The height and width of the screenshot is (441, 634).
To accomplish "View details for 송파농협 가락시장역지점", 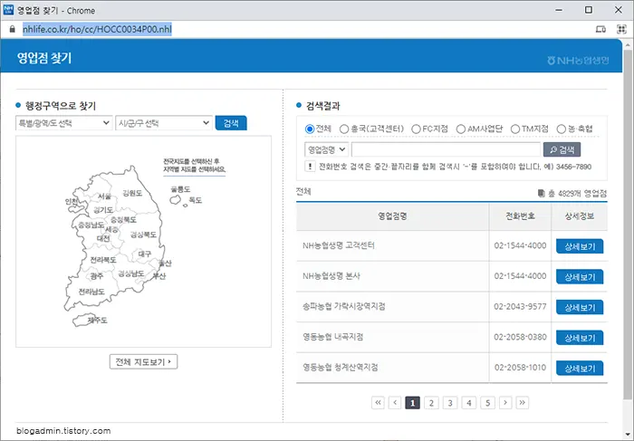I will [580, 307].
